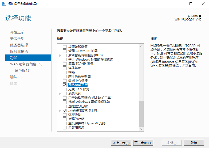Tick the 远程协助 checkbox
Image resolution: width=209 pixels, height=148 pixels.
65,115
